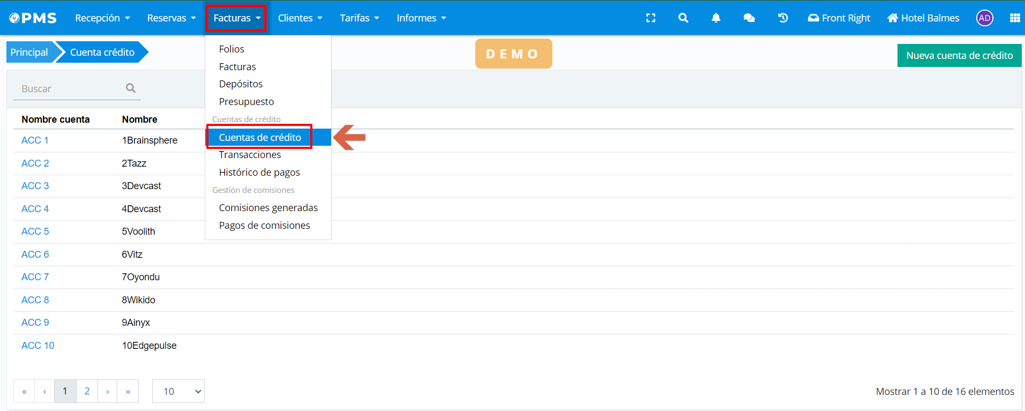Open the page size selector showing 10
The width and height of the screenshot is (1025, 411).
coord(178,391)
